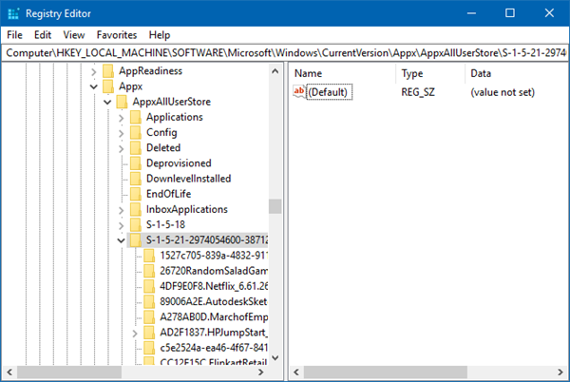Viewport: 570px width, 382px height.
Task: Open the File menu
Action: coord(14,34)
